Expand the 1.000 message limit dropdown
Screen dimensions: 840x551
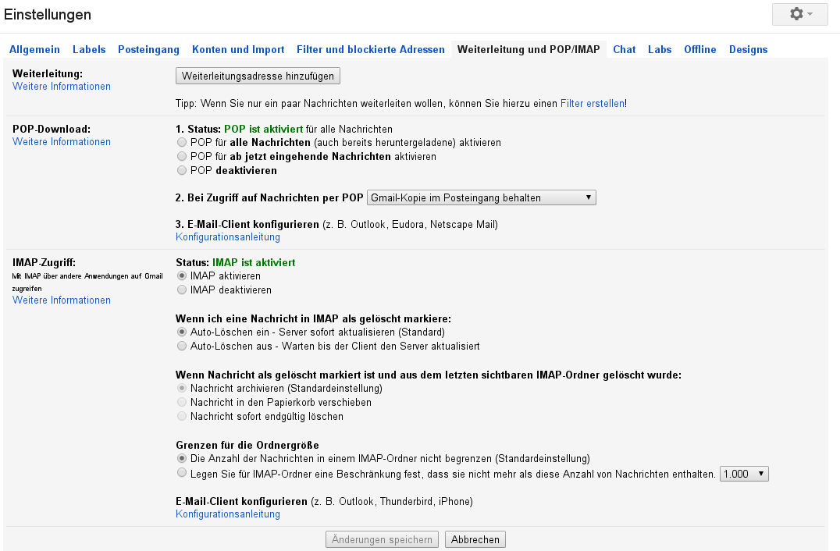(744, 474)
